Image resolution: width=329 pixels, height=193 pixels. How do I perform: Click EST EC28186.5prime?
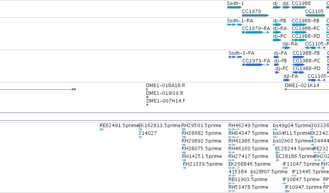click(x=278, y=161)
